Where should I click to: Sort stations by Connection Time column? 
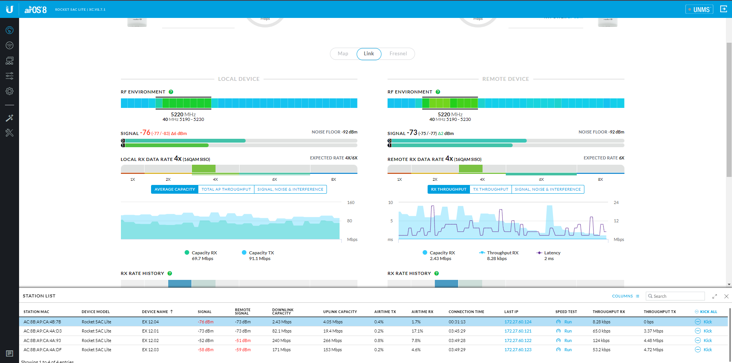466,312
